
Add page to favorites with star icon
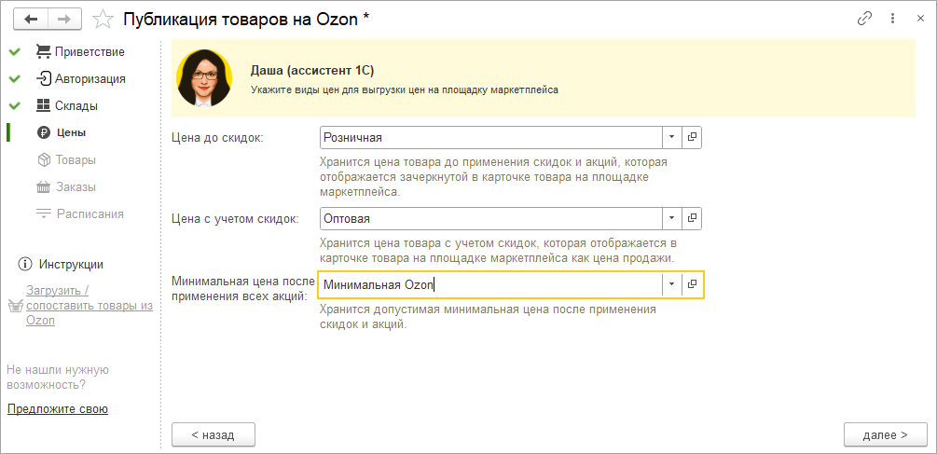click(x=104, y=19)
